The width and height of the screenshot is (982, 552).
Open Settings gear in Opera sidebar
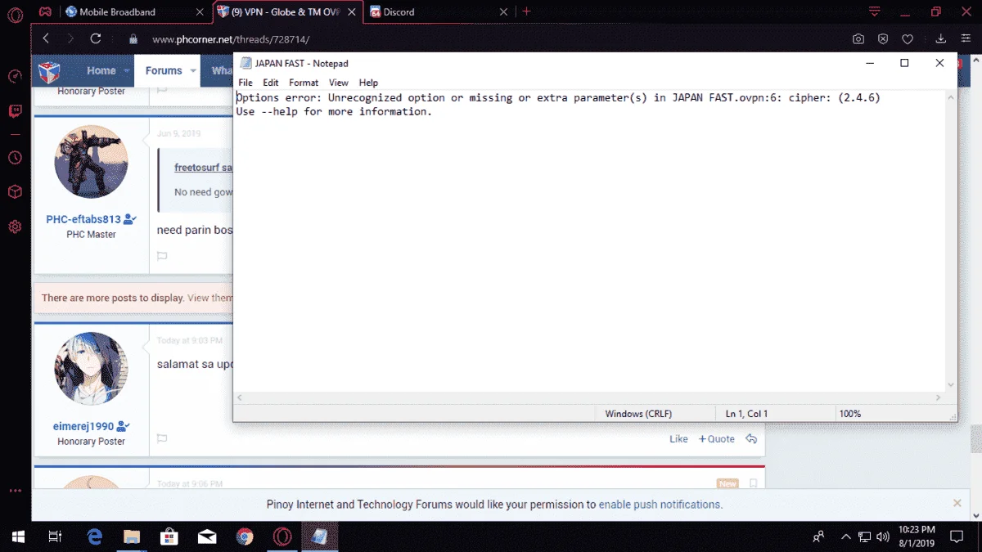coord(15,227)
